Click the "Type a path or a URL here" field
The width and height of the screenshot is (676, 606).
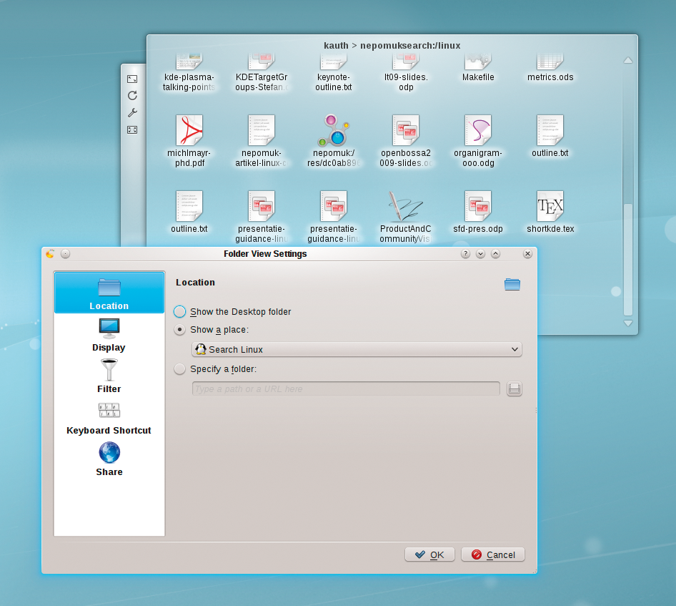pos(346,389)
